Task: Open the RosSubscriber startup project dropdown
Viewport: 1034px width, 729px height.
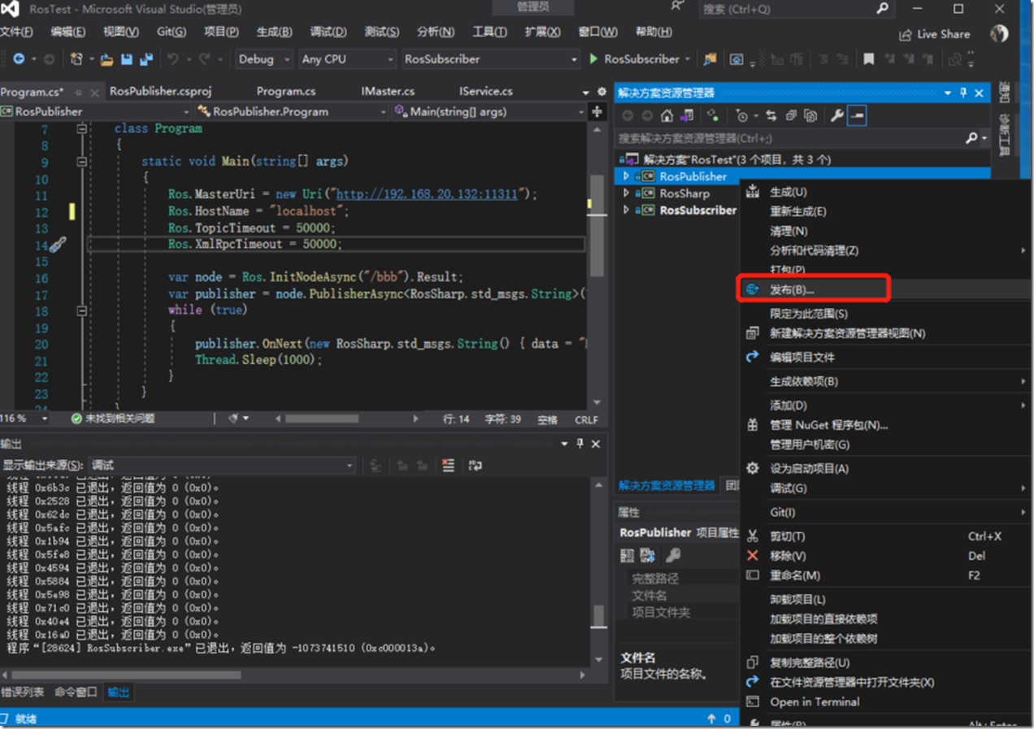Action: 491,59
